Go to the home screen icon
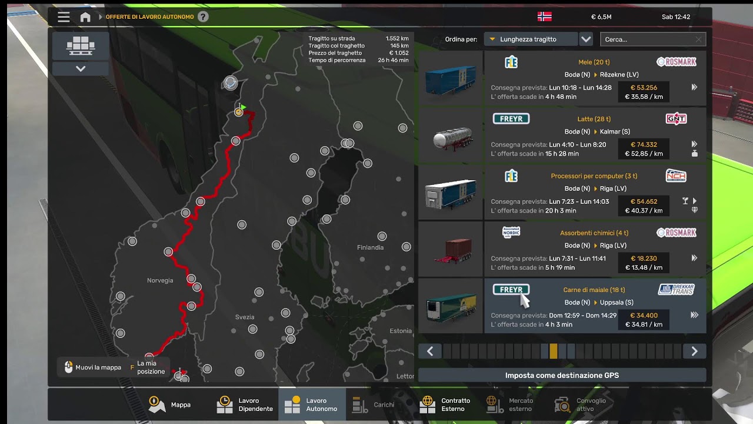Image resolution: width=753 pixels, height=424 pixels. pyautogui.click(x=85, y=17)
